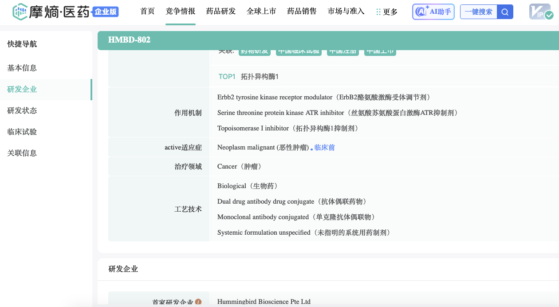The width and height of the screenshot is (559, 307).
Task: Click the 摩熵医药 logo icon
Action: pos(20,12)
